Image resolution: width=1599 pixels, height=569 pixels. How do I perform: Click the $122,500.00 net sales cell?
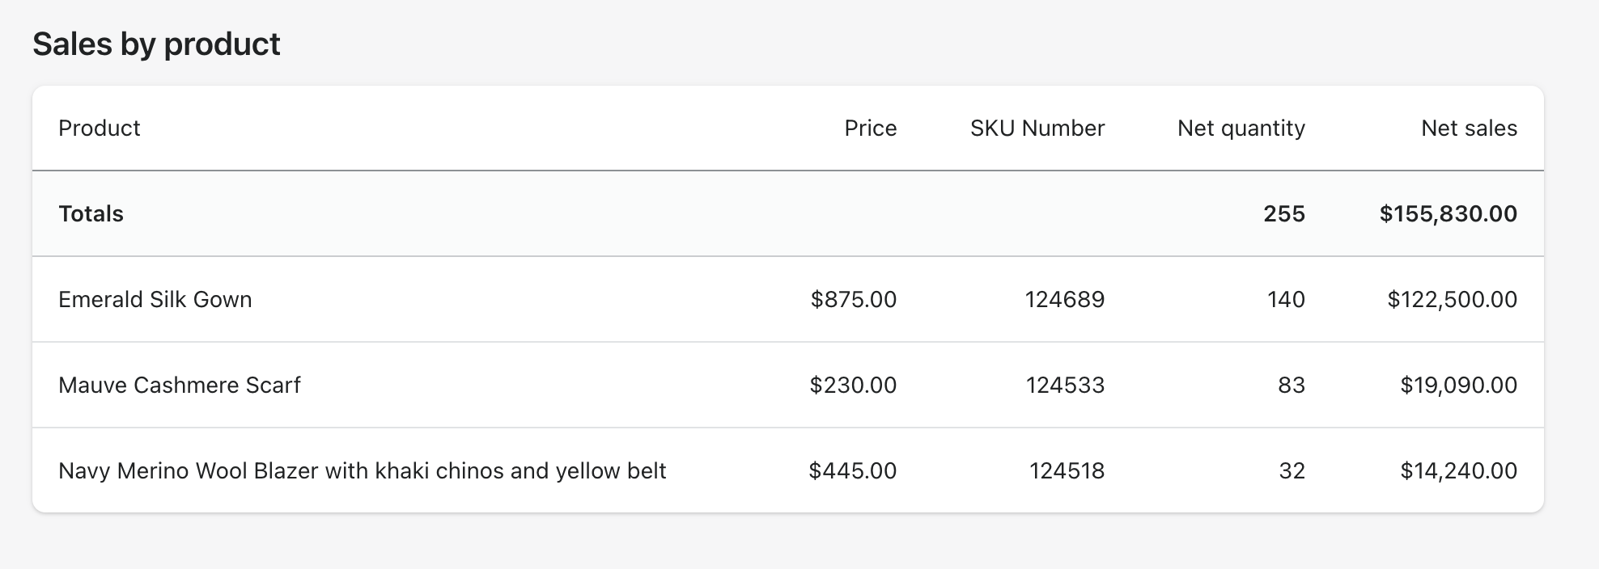(1452, 300)
